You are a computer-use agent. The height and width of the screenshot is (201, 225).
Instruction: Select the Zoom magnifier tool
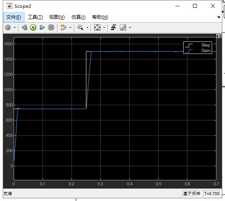80,27
